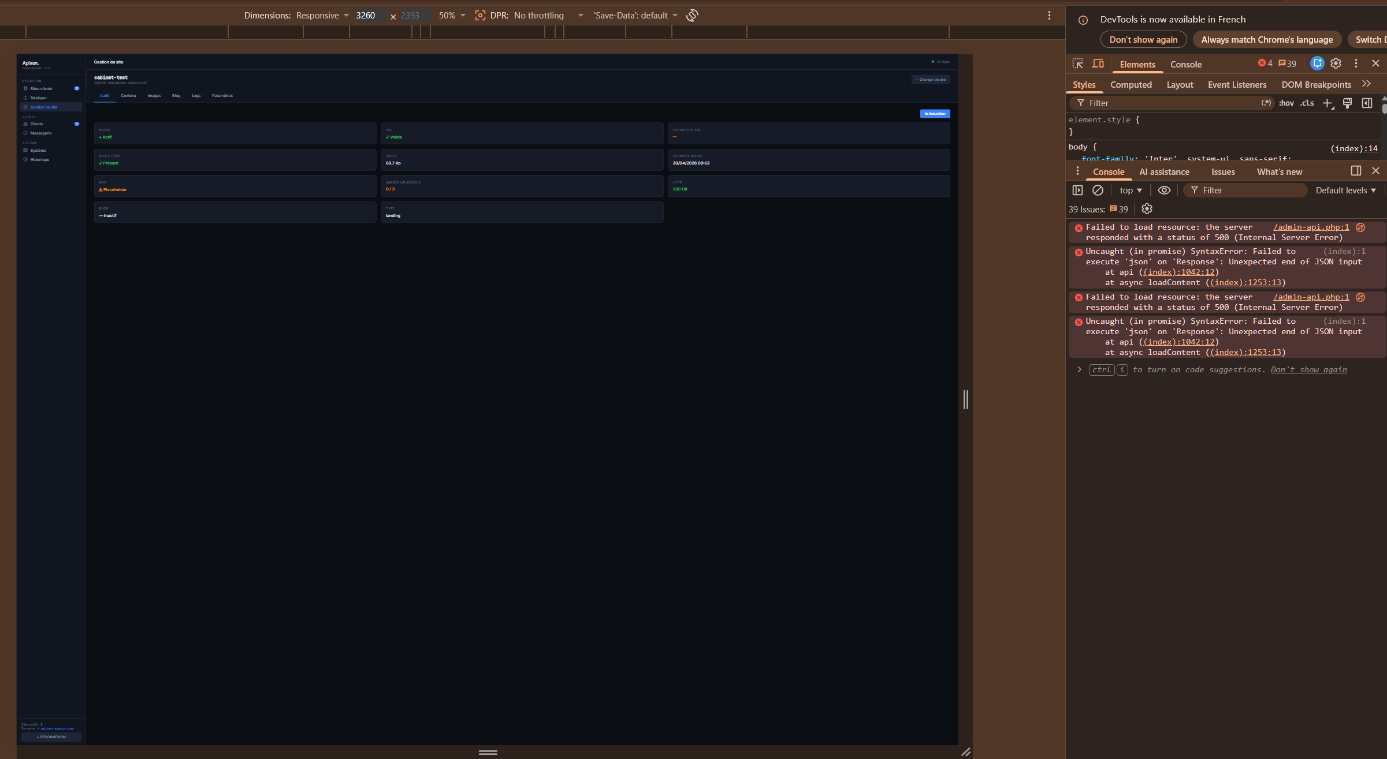Create a live expression with eye icon
This screenshot has width=1387, height=759.
[1164, 190]
